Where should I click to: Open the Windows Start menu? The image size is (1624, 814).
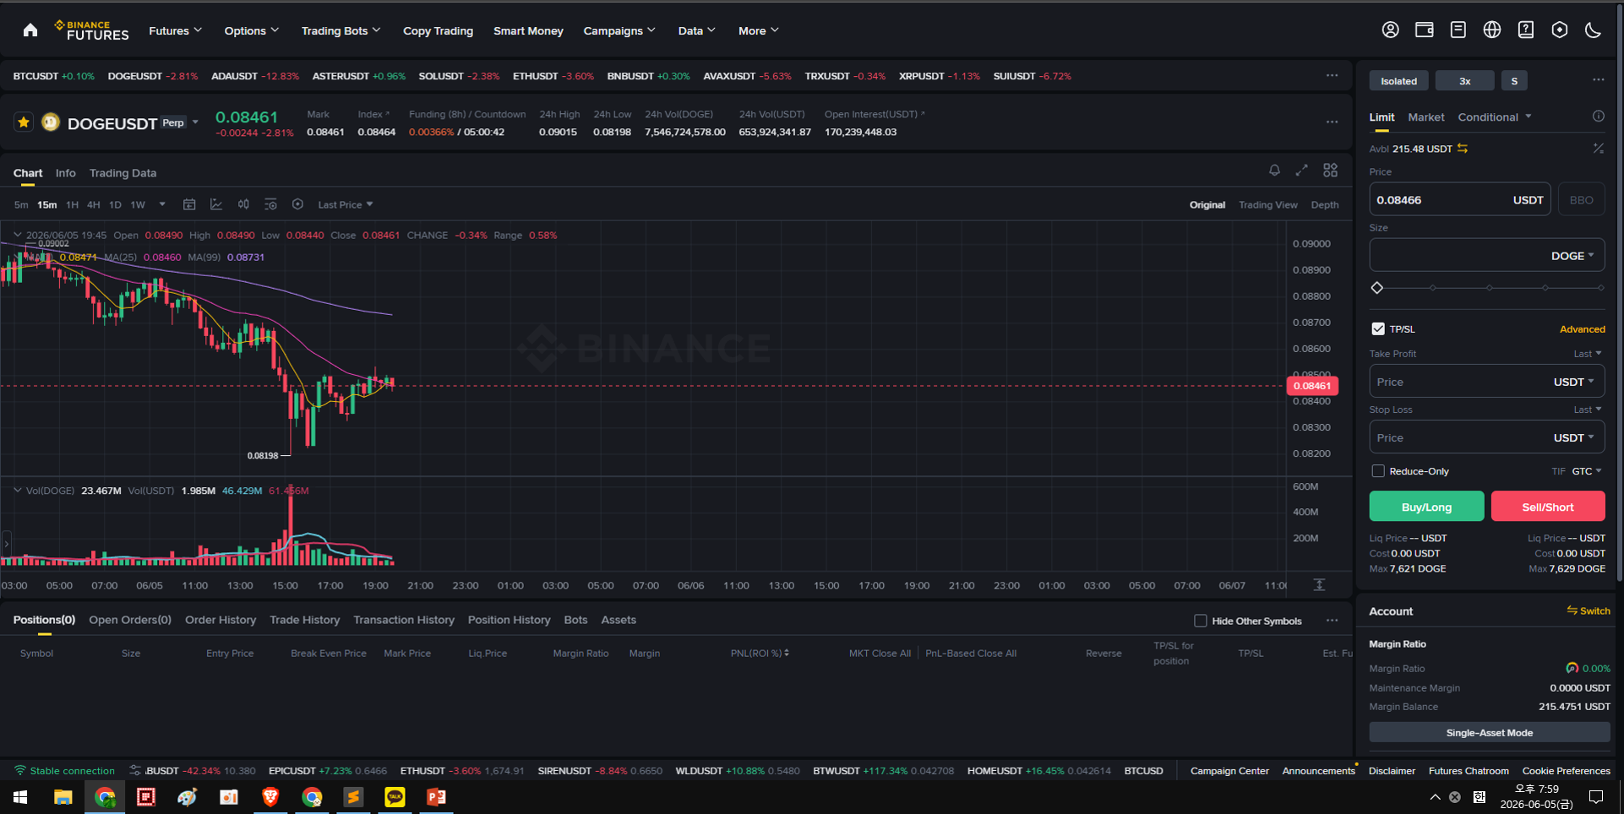[20, 797]
